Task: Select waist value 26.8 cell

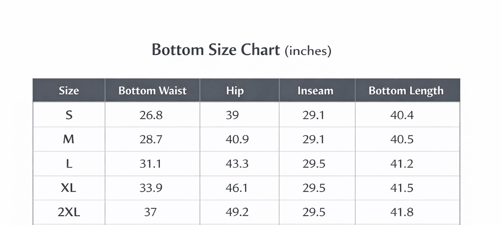Action: [x=151, y=115]
